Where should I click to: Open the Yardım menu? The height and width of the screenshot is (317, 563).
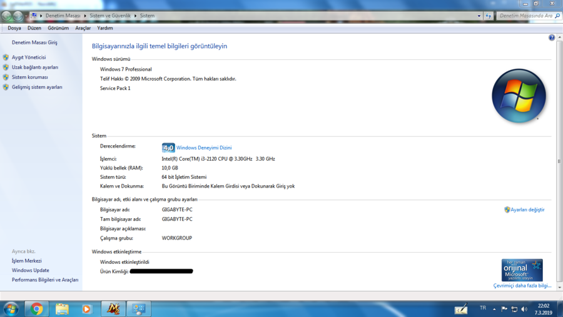[105, 28]
